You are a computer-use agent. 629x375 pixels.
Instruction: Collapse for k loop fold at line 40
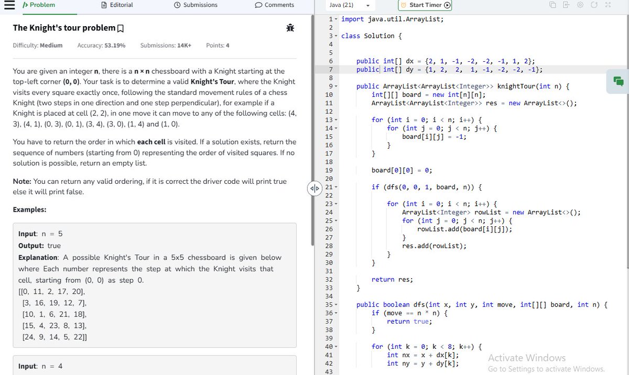[335, 346]
